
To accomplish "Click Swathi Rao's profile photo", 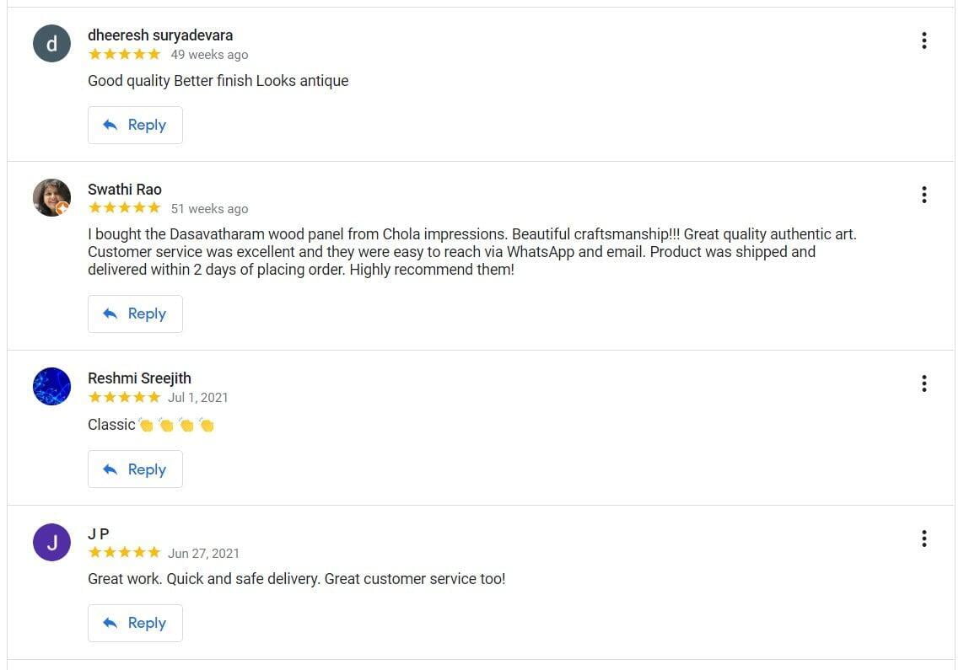I will point(51,198).
